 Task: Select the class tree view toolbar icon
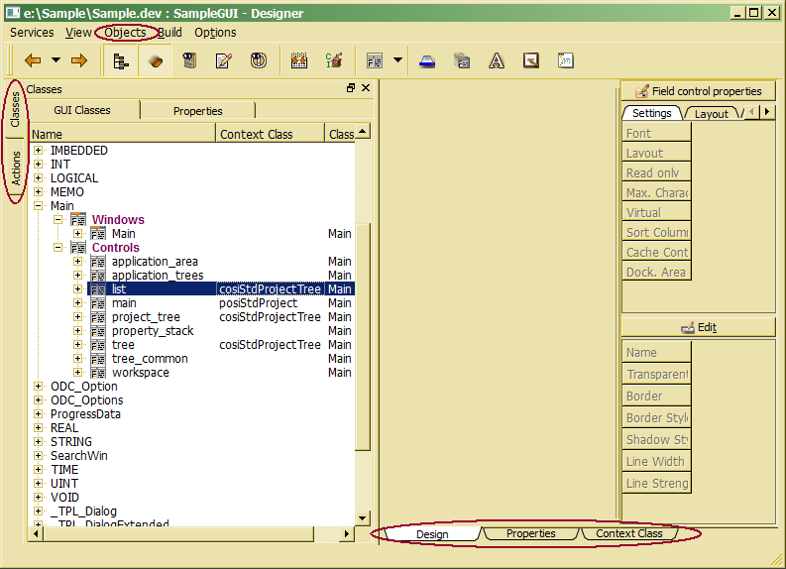121,60
